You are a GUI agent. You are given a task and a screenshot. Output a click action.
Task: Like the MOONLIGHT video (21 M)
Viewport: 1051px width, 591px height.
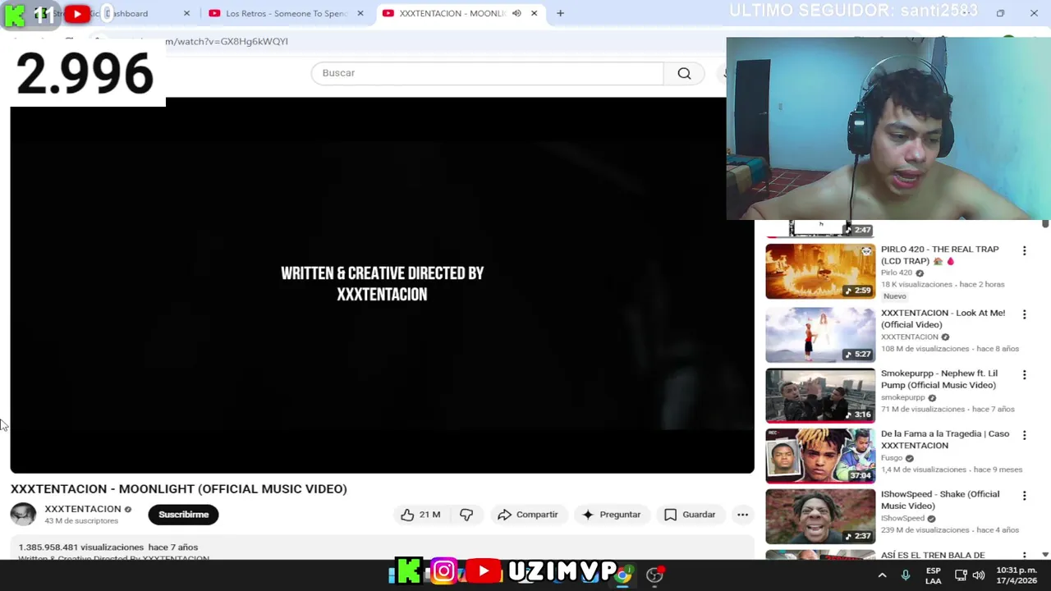coord(420,515)
